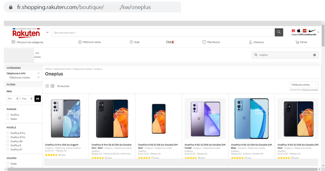Expand dropdown arrow next to Rakuten logo
Image resolution: width=325 pixels, height=171 pixels.
point(47,32)
